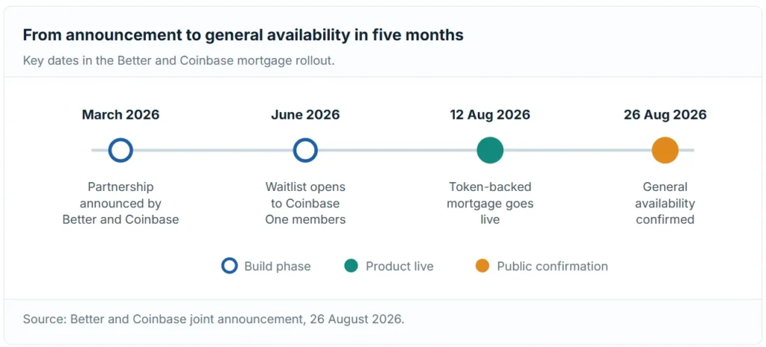Click the June 2026 hollow circle marker
The width and height of the screenshot is (766, 347).
(305, 150)
